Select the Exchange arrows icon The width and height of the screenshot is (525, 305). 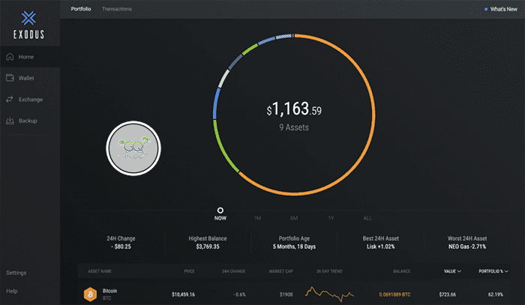click(x=10, y=99)
